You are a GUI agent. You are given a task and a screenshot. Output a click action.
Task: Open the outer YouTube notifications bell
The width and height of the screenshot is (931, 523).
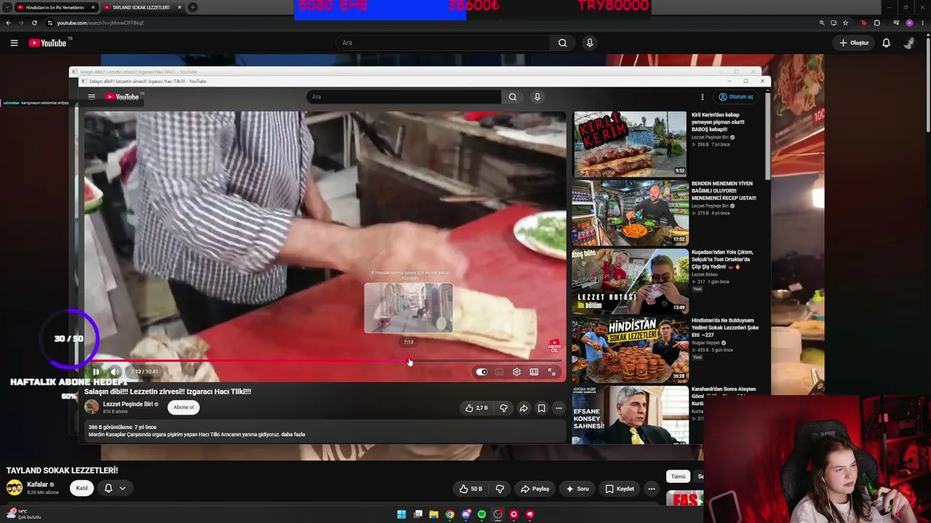click(886, 43)
